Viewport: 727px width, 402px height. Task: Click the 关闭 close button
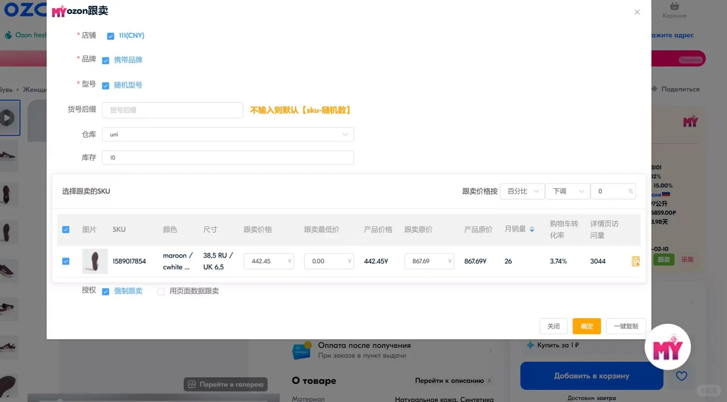click(x=553, y=326)
